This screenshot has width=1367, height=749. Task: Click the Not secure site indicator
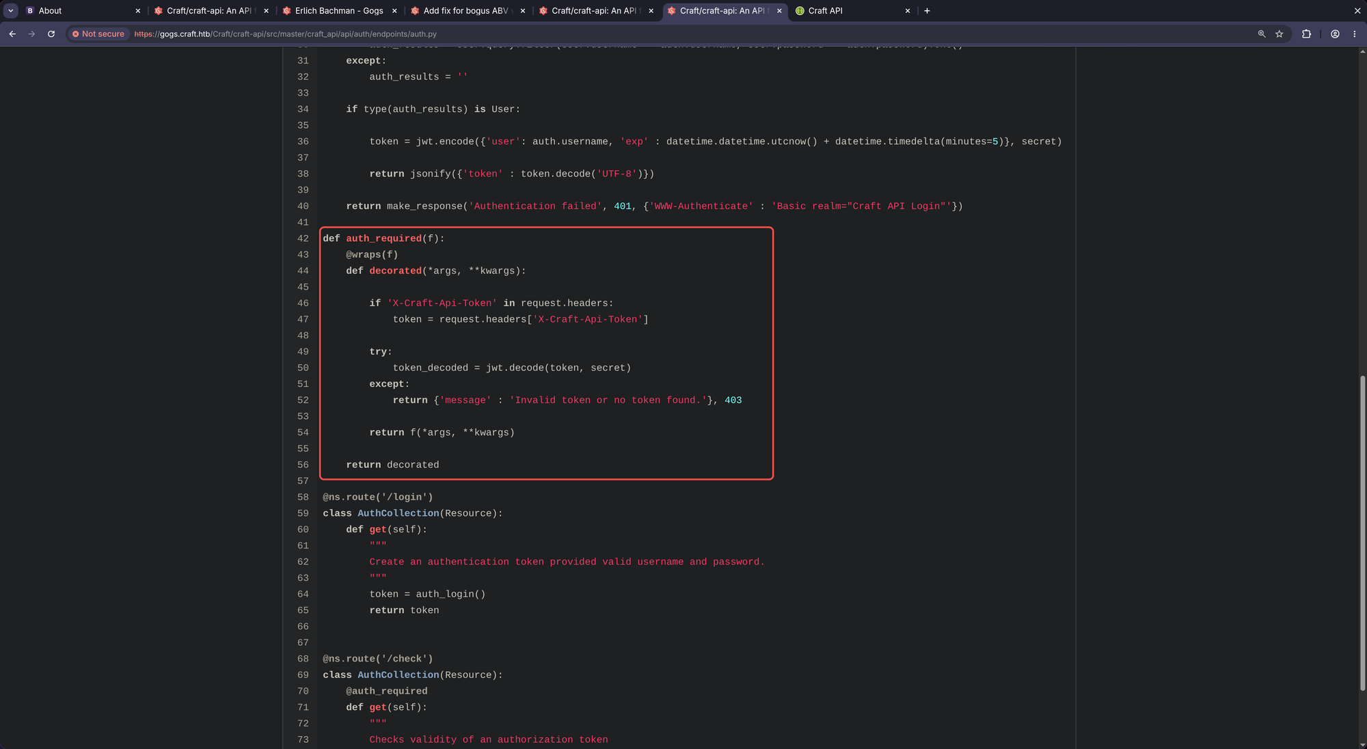tap(98, 33)
